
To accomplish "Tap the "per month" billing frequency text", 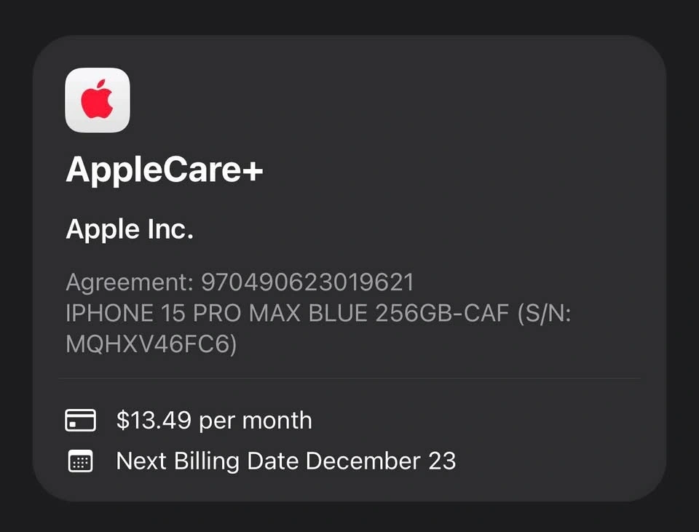I will pos(255,421).
